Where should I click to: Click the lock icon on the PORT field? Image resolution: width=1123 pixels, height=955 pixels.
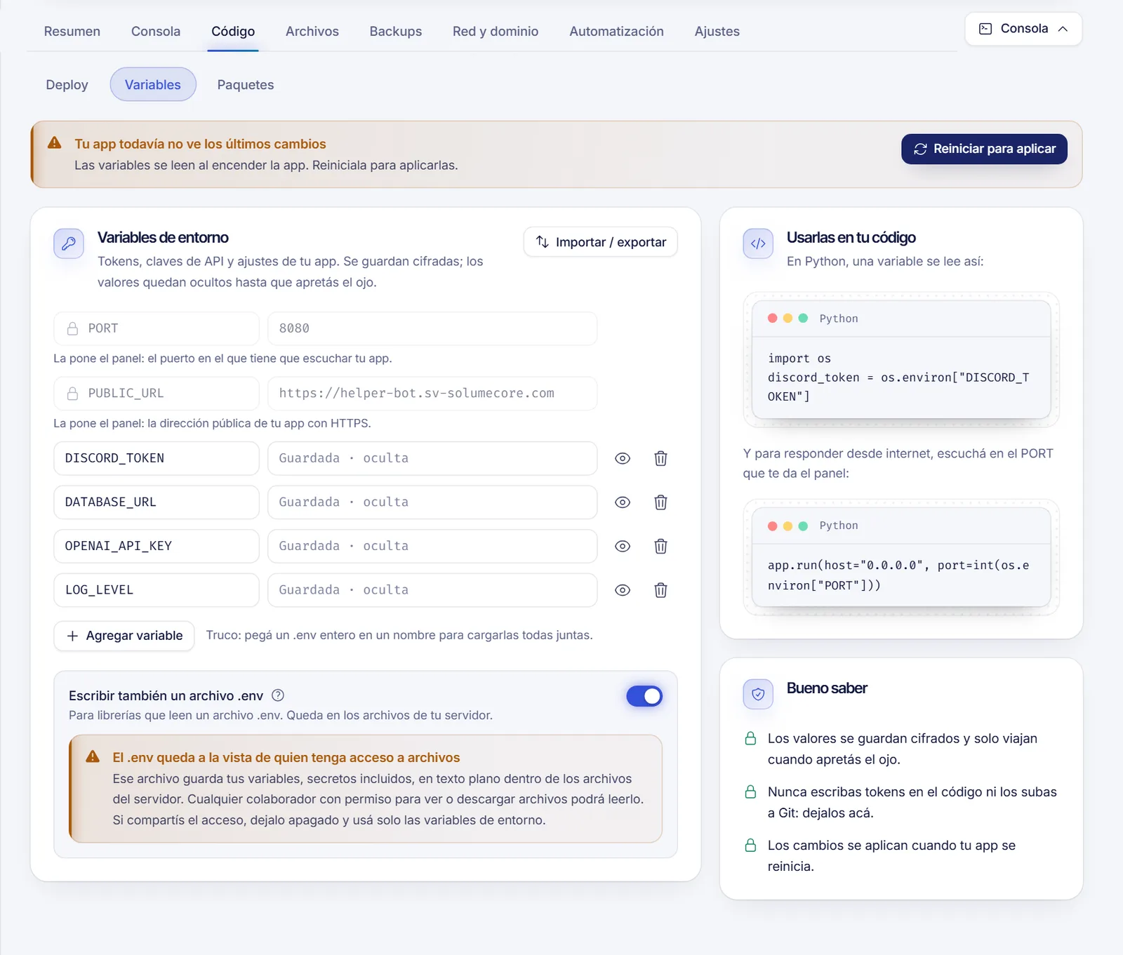(x=72, y=328)
